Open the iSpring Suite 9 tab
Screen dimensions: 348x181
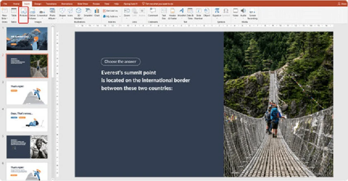[130, 4]
